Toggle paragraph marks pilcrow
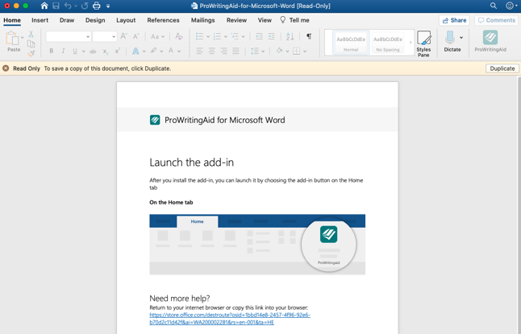 tap(309, 36)
